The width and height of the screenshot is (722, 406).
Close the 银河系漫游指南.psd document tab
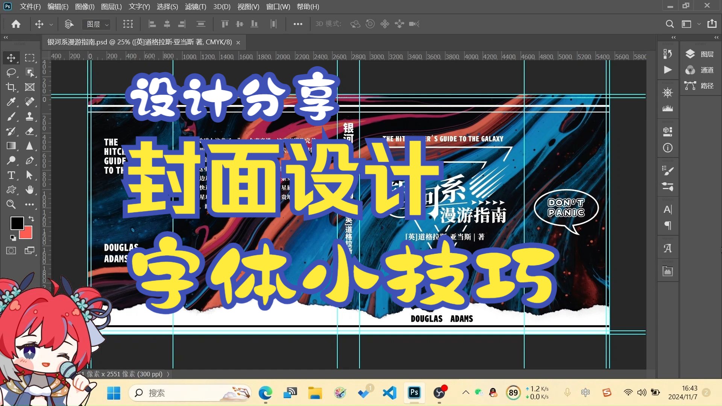click(x=238, y=42)
